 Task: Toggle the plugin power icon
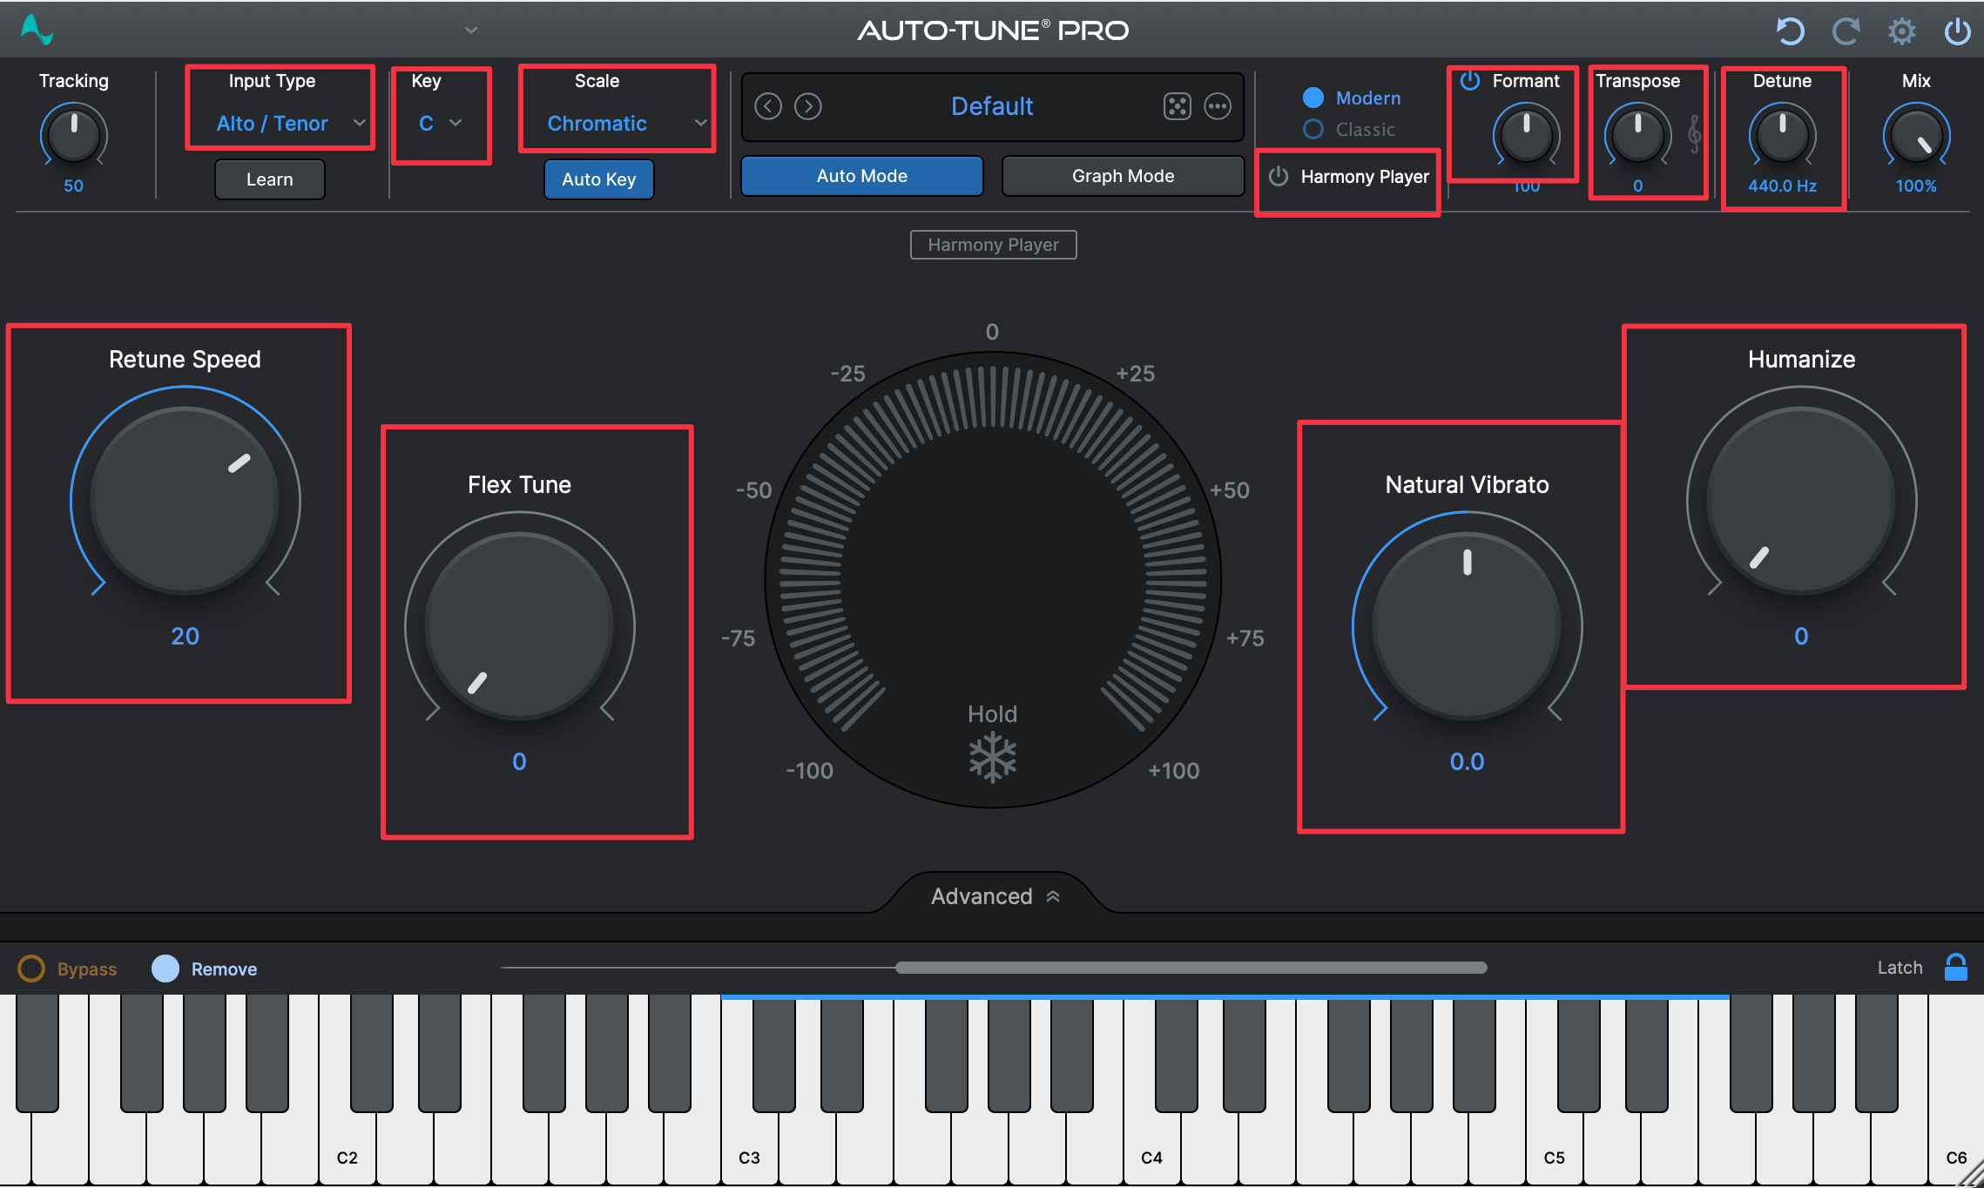[x=1957, y=31]
